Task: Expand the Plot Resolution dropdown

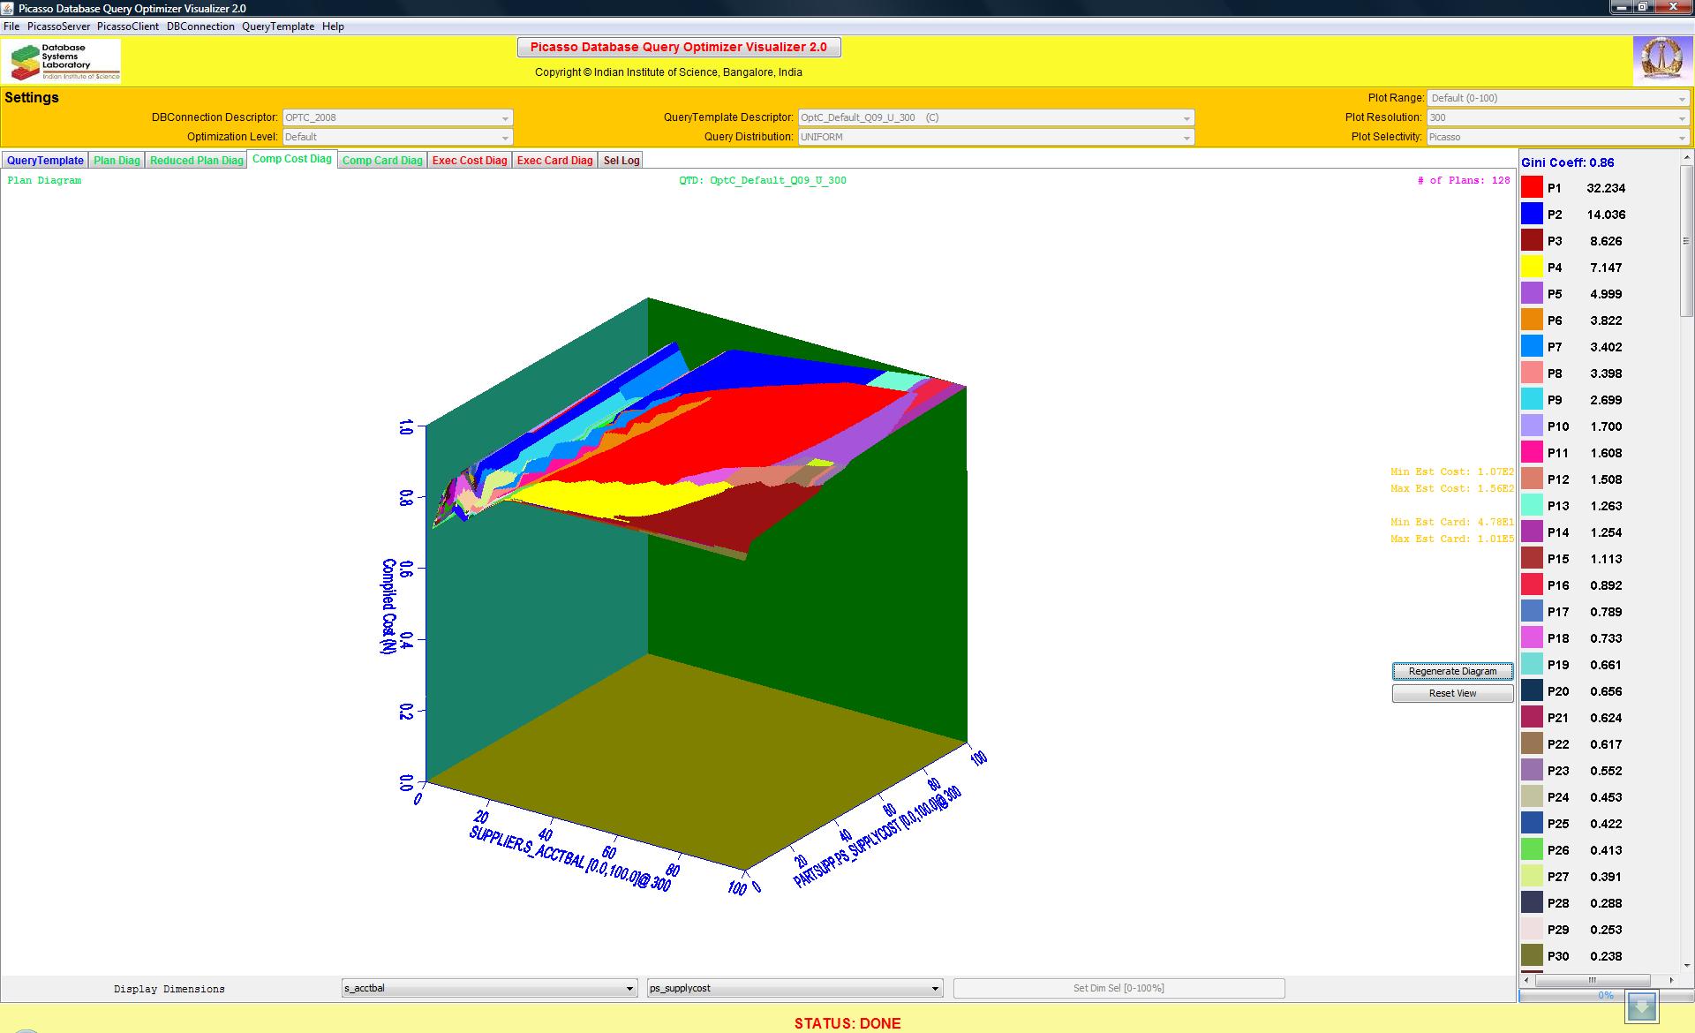Action: tap(1557, 117)
